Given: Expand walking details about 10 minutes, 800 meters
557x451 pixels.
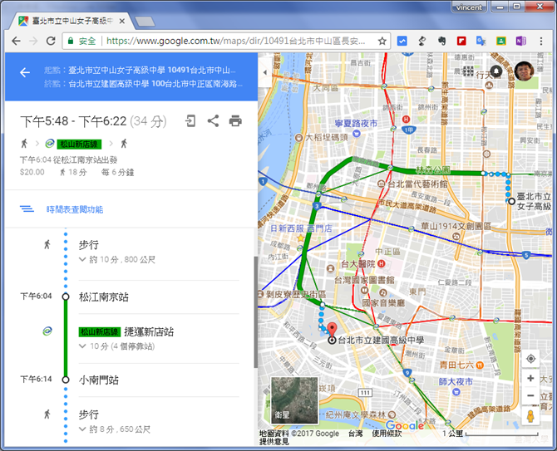Looking at the screenshot, I should point(117,259).
